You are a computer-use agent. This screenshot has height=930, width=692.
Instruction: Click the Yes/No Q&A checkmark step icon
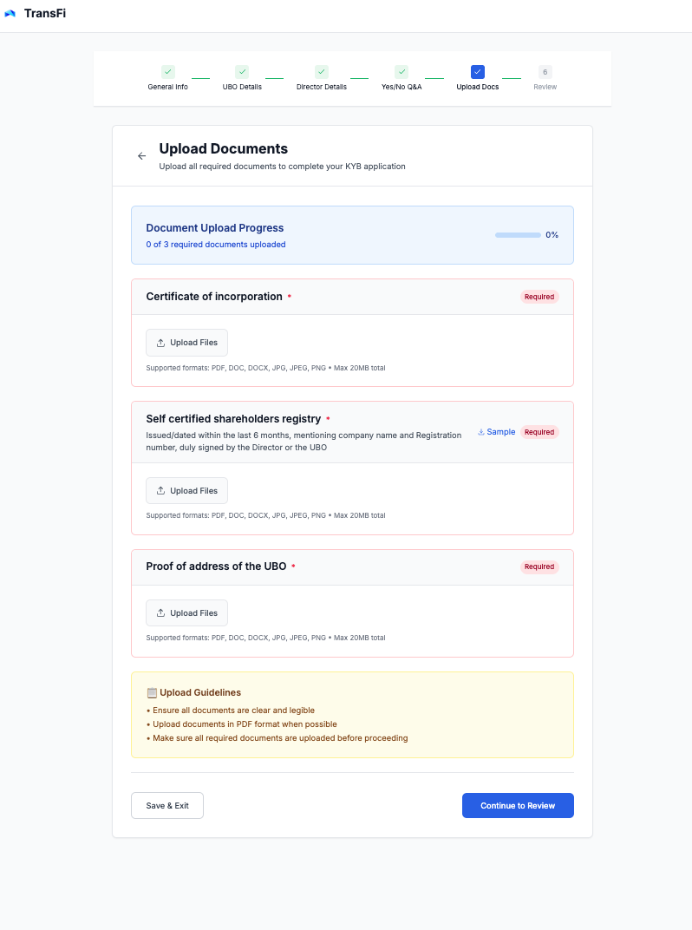[x=401, y=72]
